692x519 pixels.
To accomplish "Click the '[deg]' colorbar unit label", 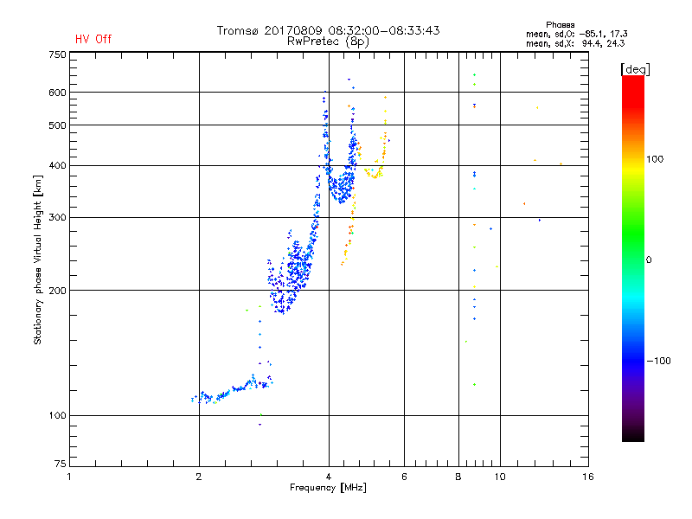I will coord(635,69).
